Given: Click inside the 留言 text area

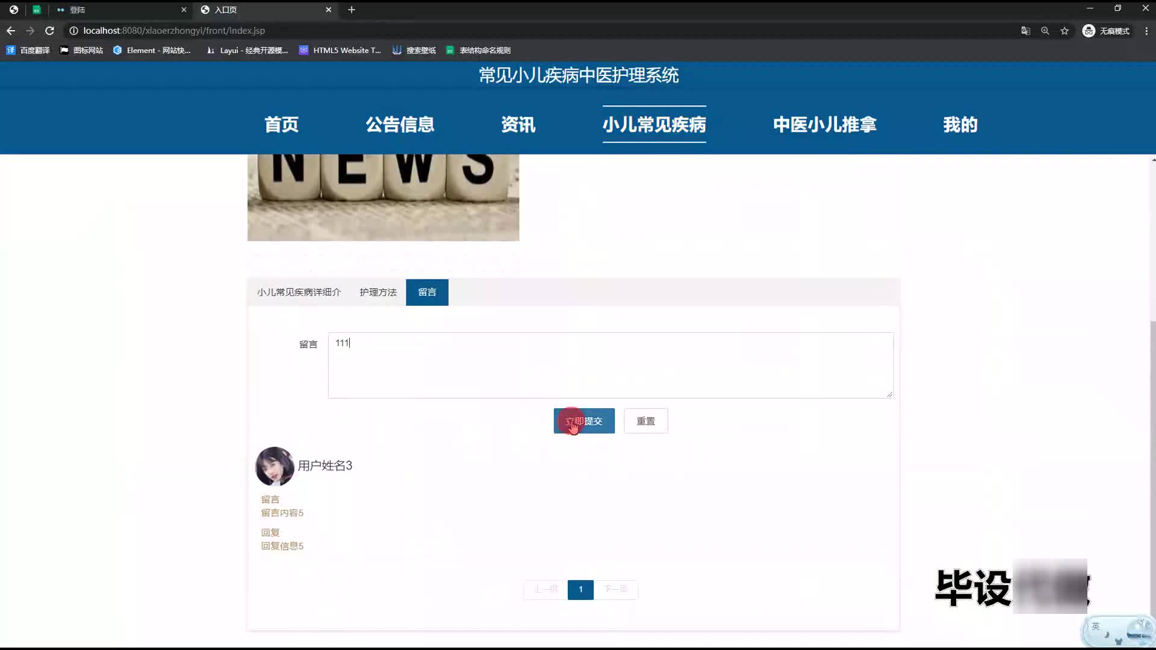Looking at the screenshot, I should pyautogui.click(x=610, y=365).
